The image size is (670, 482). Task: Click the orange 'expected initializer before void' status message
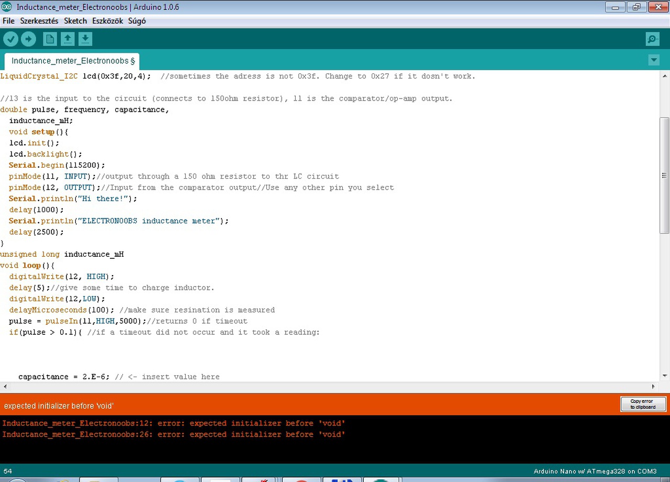(x=59, y=406)
